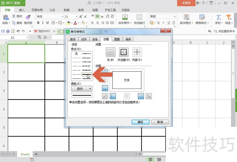The width and height of the screenshot is (237, 162).
Task: Open the 插入 ribbon tab
Action: (22, 10)
